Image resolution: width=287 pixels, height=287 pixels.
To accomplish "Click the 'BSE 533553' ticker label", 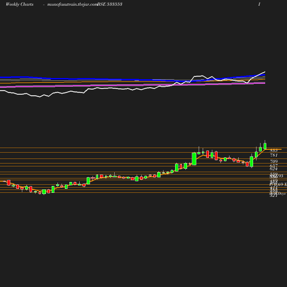I will pyautogui.click(x=110, y=4).
